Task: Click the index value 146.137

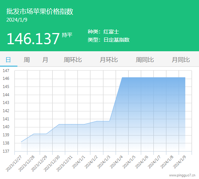Action: [33, 39]
